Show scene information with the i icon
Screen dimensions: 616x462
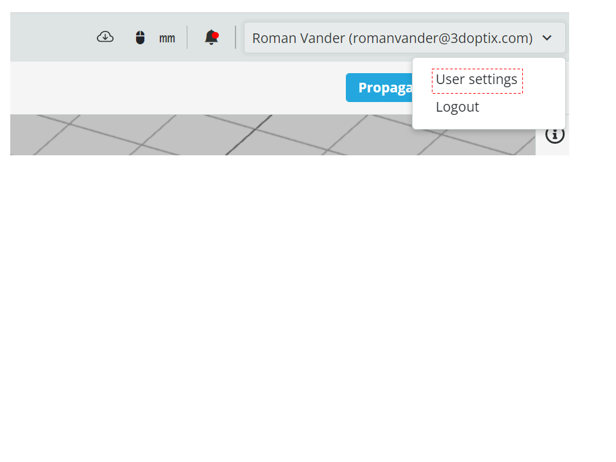click(554, 135)
